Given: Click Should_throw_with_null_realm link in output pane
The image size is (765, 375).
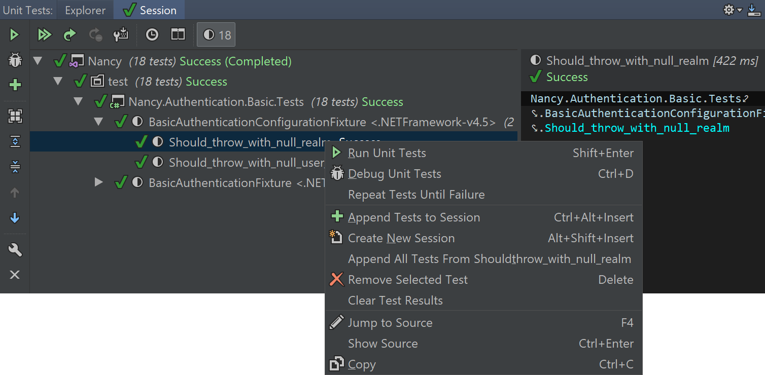Looking at the screenshot, I should (x=637, y=128).
